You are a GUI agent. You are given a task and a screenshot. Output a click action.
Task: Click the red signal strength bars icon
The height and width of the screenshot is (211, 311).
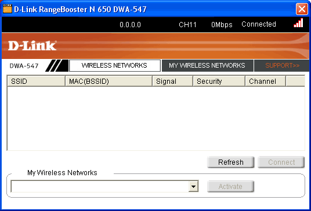coord(298,23)
